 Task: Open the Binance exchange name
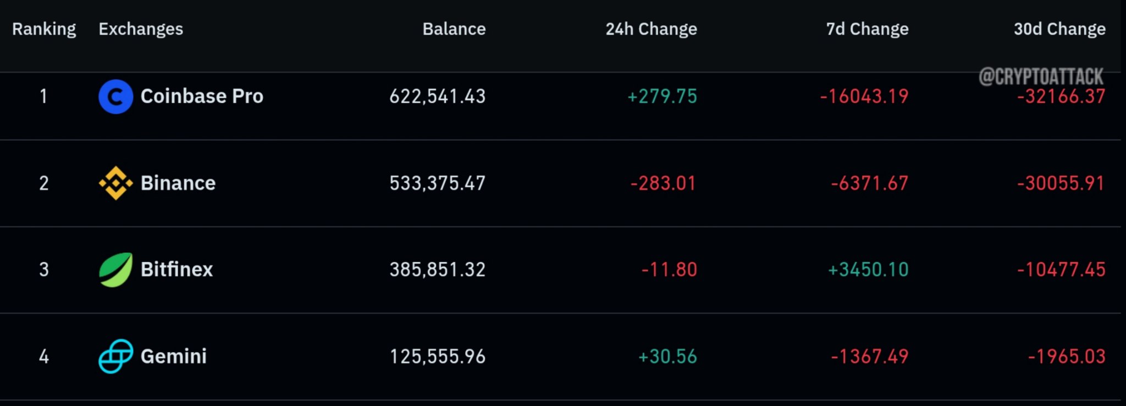click(x=178, y=183)
